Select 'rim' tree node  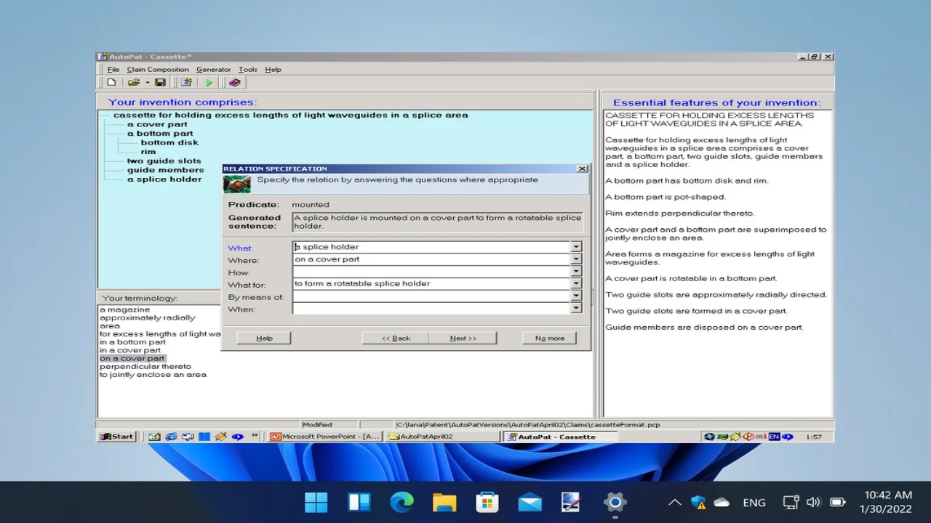[x=148, y=152]
